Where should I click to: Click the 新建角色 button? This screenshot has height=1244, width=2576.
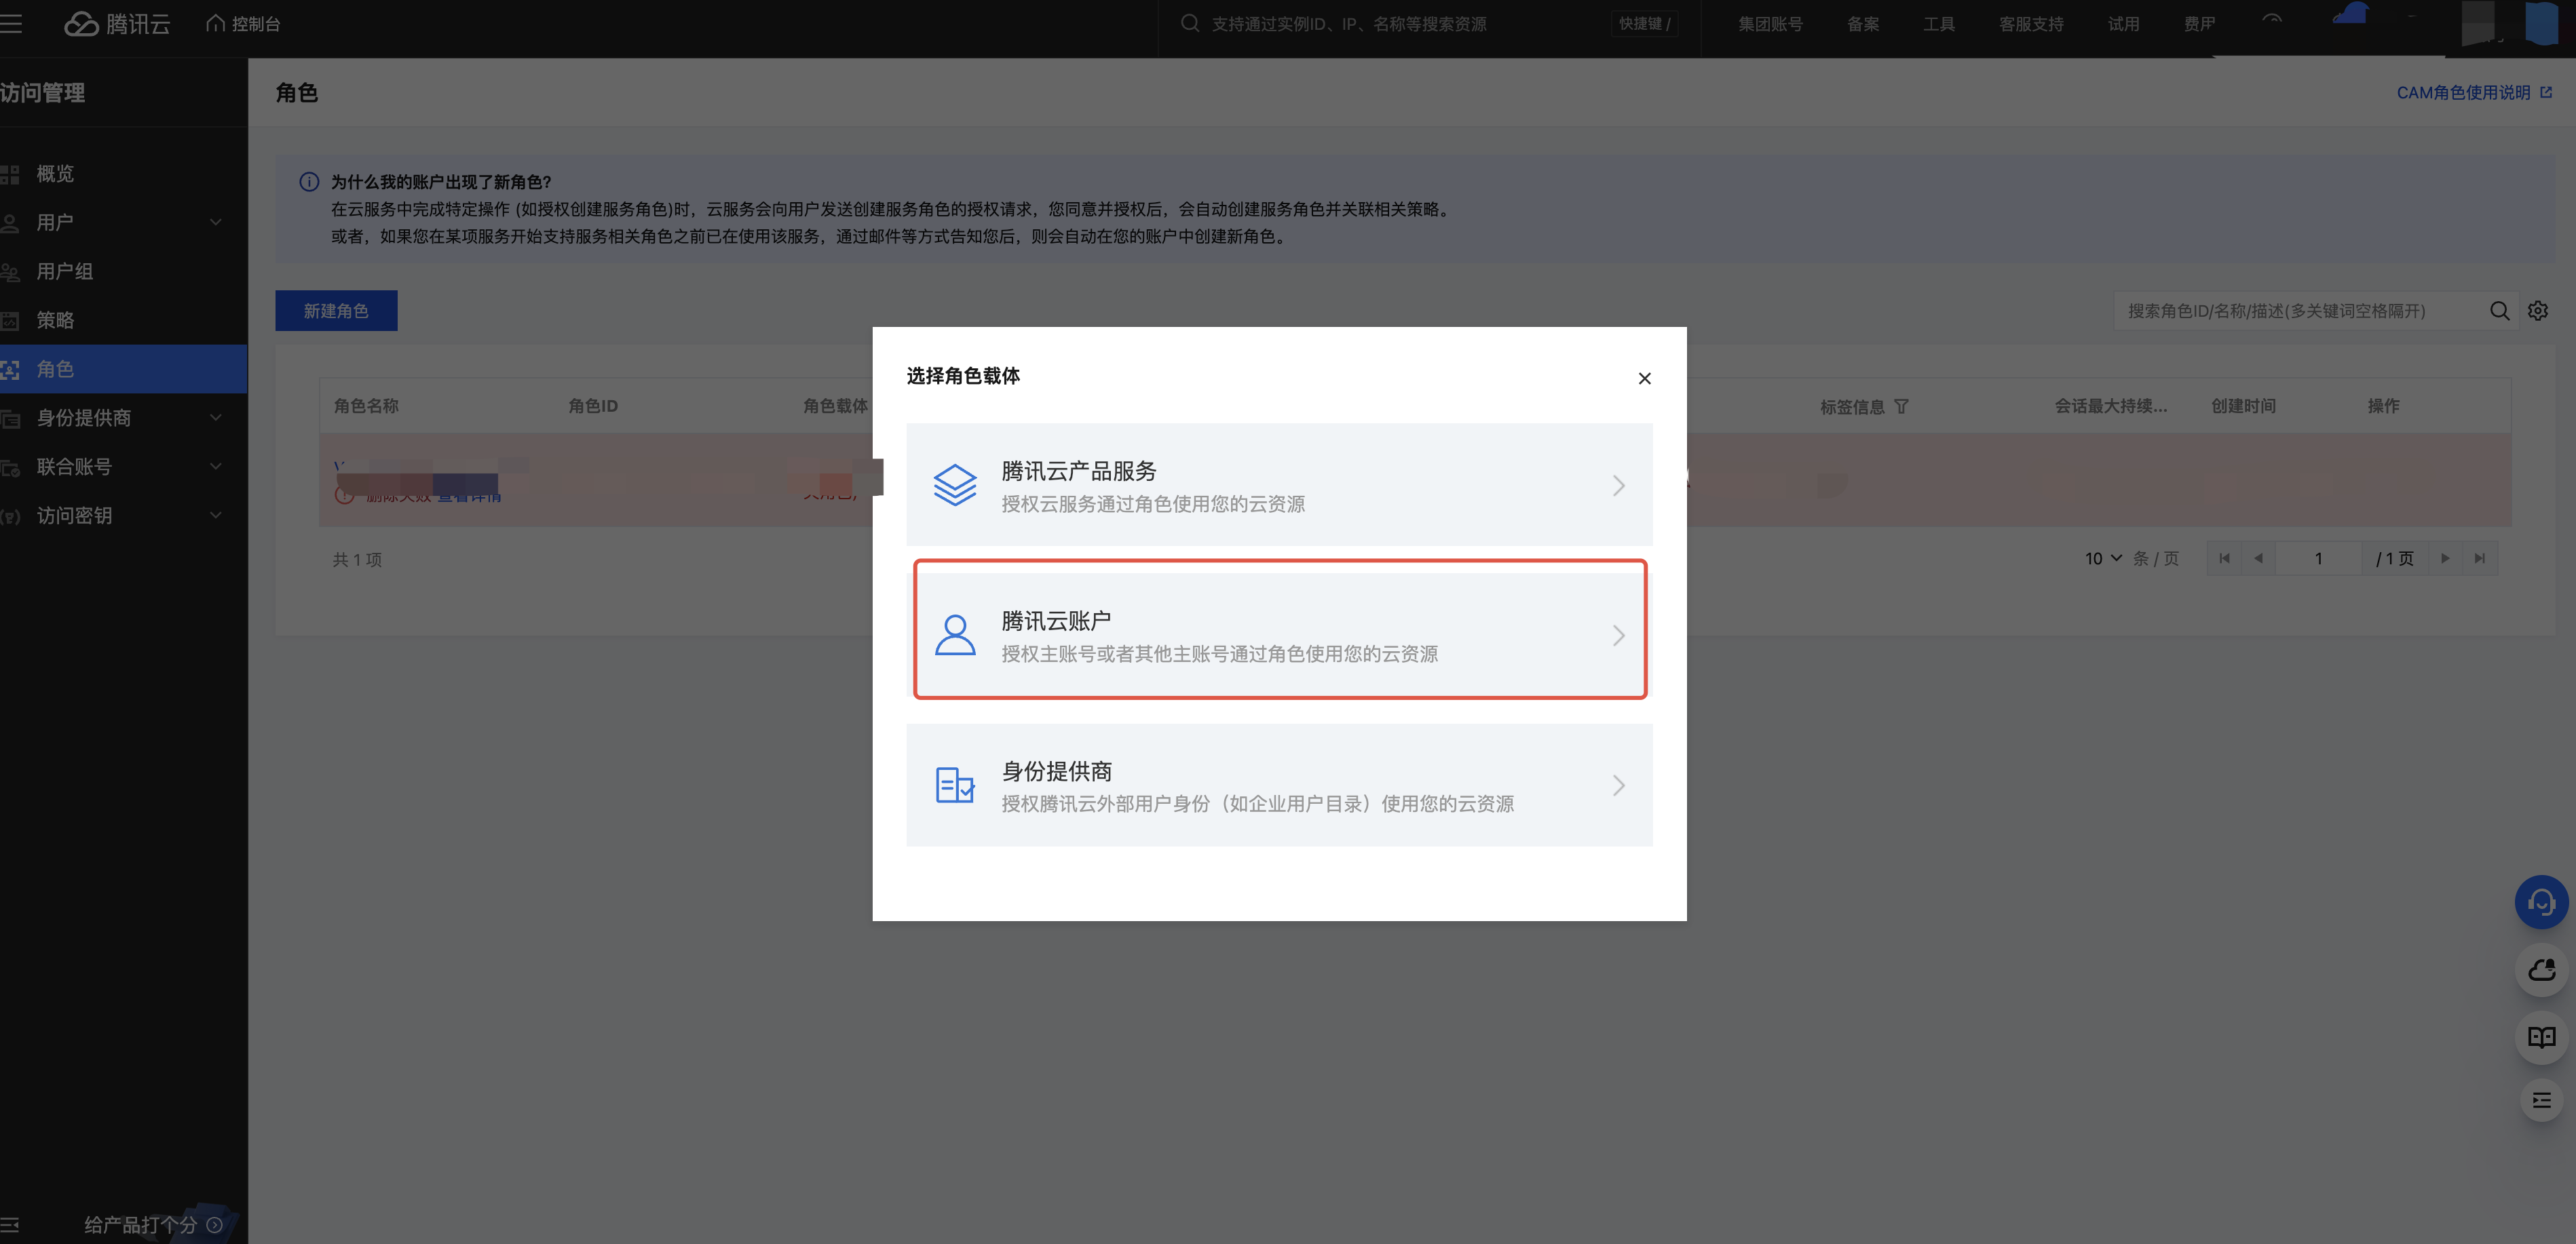pos(336,311)
